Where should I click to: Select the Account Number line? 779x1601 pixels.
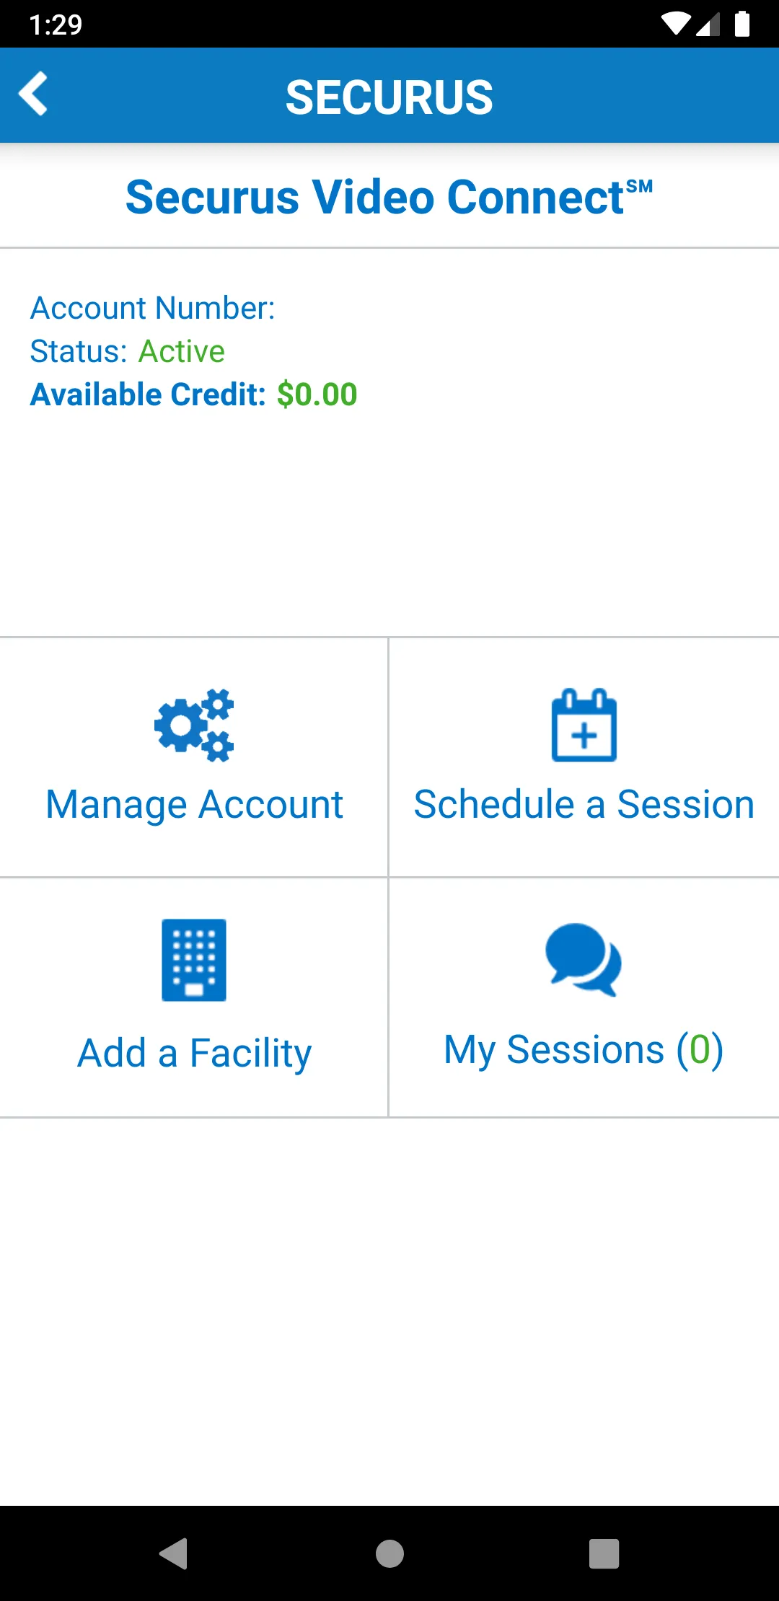tap(153, 308)
